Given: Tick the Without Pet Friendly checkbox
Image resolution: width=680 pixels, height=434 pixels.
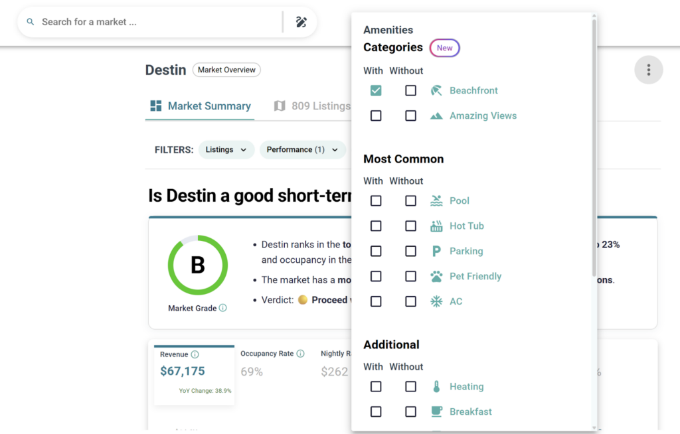Looking at the screenshot, I should (x=411, y=277).
